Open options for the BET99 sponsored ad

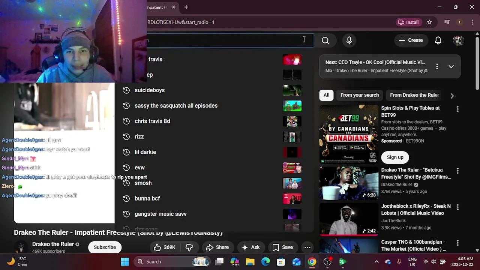pos(457,109)
